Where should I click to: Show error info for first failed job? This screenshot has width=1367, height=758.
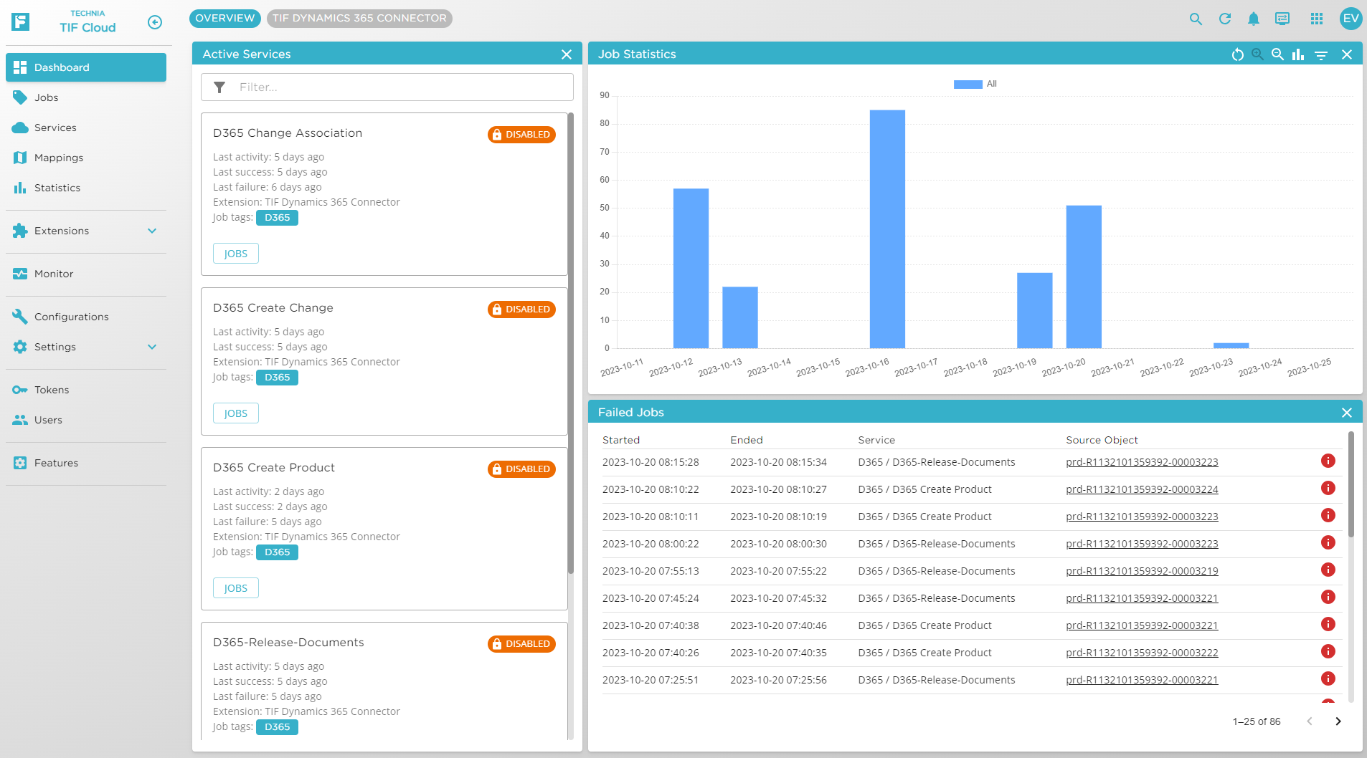tap(1328, 461)
